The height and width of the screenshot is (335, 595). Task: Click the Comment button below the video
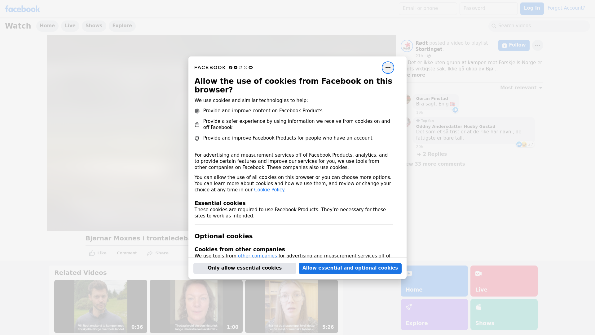(127, 253)
